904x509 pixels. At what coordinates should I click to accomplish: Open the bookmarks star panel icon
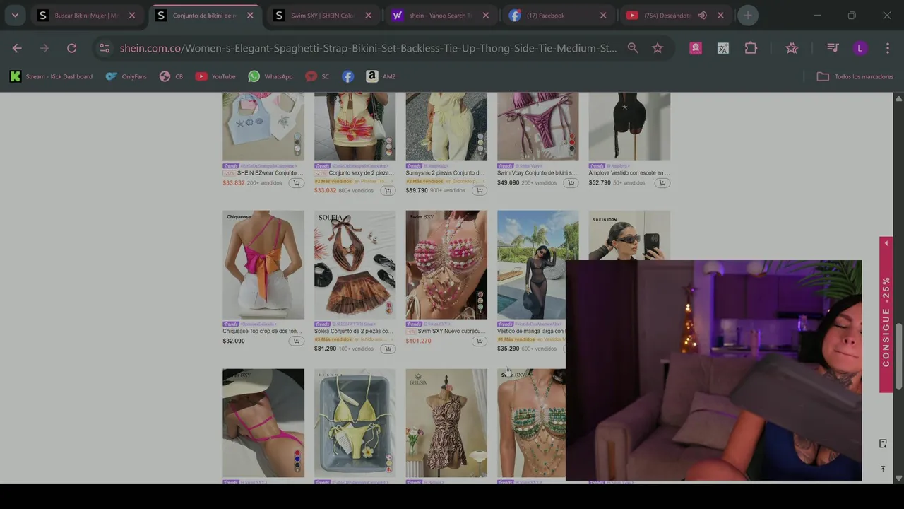tap(792, 48)
